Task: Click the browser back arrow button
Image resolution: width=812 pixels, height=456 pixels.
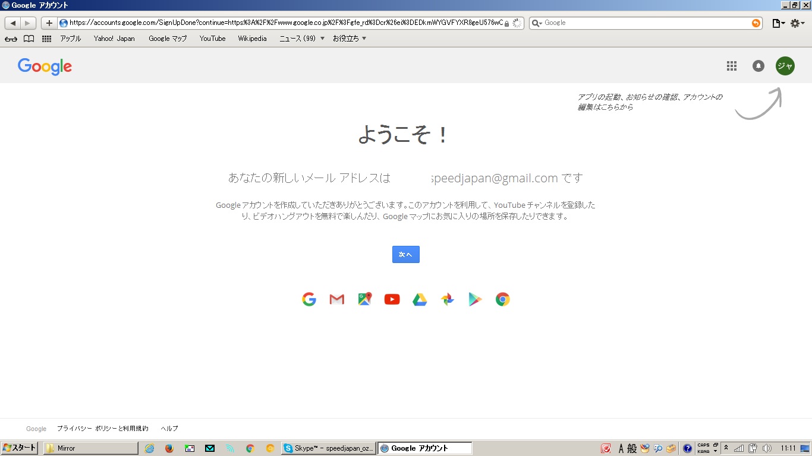Action: (x=12, y=23)
